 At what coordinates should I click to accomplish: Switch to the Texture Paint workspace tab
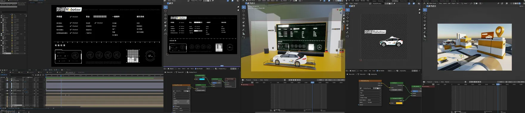point(404,1)
